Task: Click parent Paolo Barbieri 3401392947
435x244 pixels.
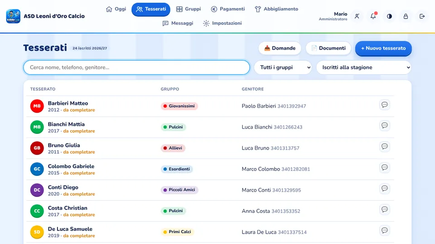Action: coord(274,106)
